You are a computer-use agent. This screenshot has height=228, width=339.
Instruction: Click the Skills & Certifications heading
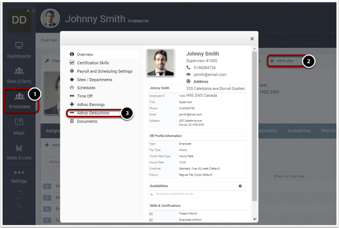(x=165, y=205)
